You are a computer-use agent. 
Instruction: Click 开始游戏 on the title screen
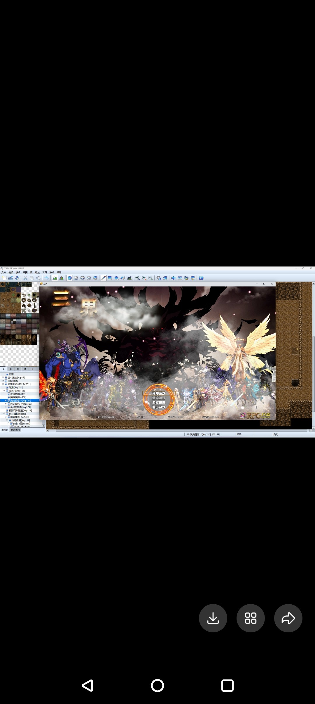coord(159,393)
